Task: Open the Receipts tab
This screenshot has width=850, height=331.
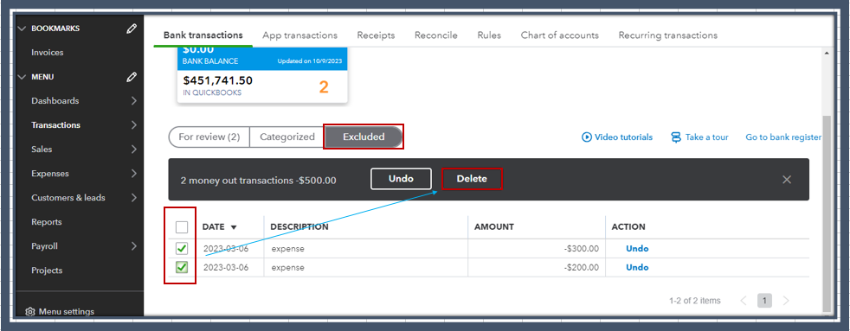Action: (x=376, y=35)
